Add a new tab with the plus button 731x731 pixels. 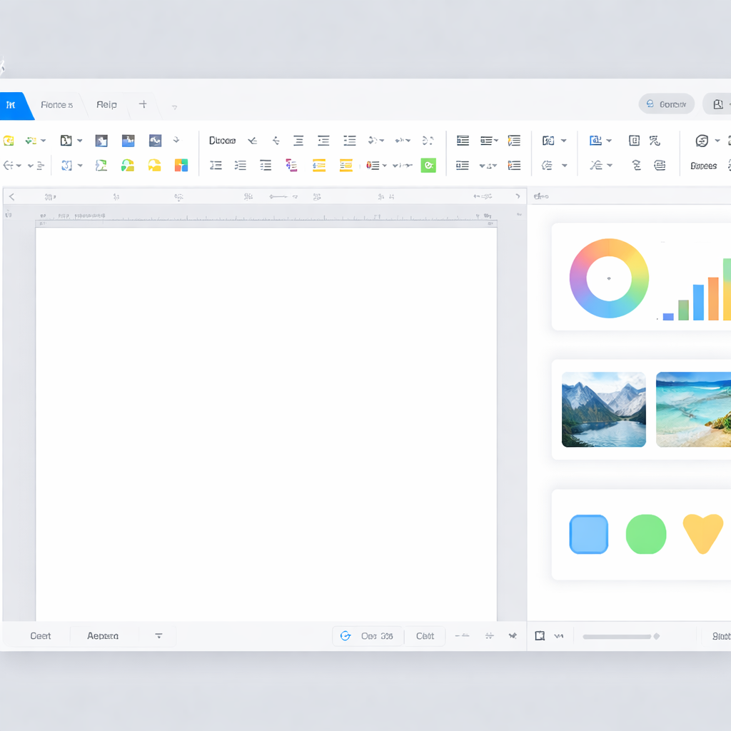[143, 104]
